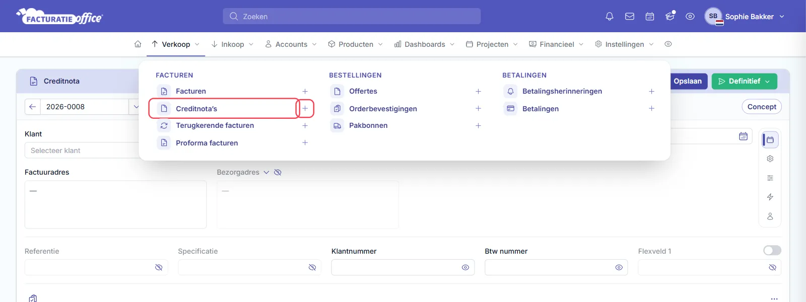Open the gear settings in right sidebar
The height and width of the screenshot is (302, 806).
770,159
